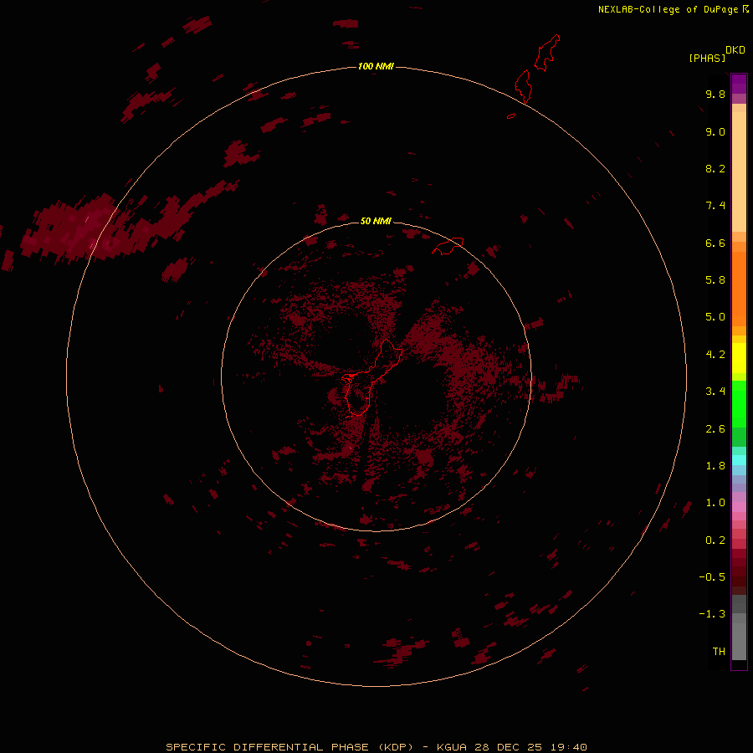Click the 3.4 legend value
The height and width of the screenshot is (753, 753).
coord(715,392)
